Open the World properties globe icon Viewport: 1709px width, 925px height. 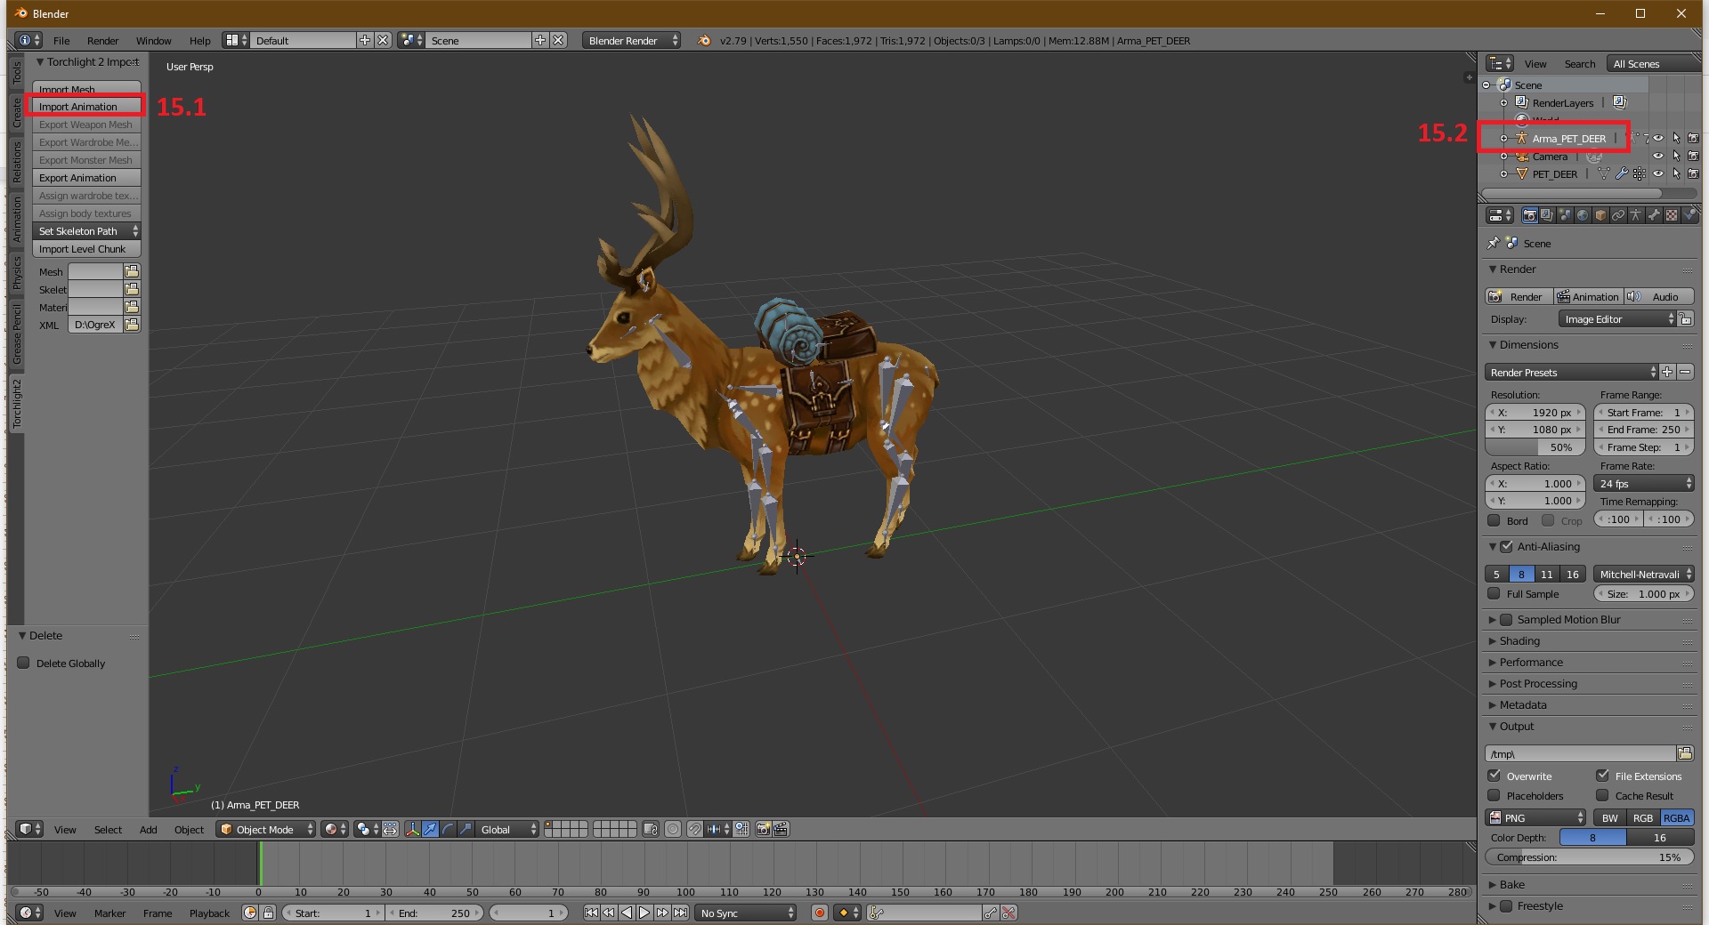(1582, 215)
